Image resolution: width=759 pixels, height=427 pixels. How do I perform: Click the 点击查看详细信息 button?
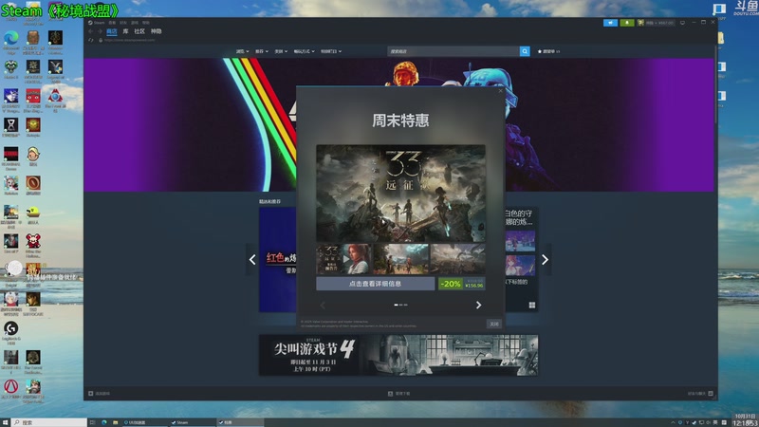pos(375,284)
